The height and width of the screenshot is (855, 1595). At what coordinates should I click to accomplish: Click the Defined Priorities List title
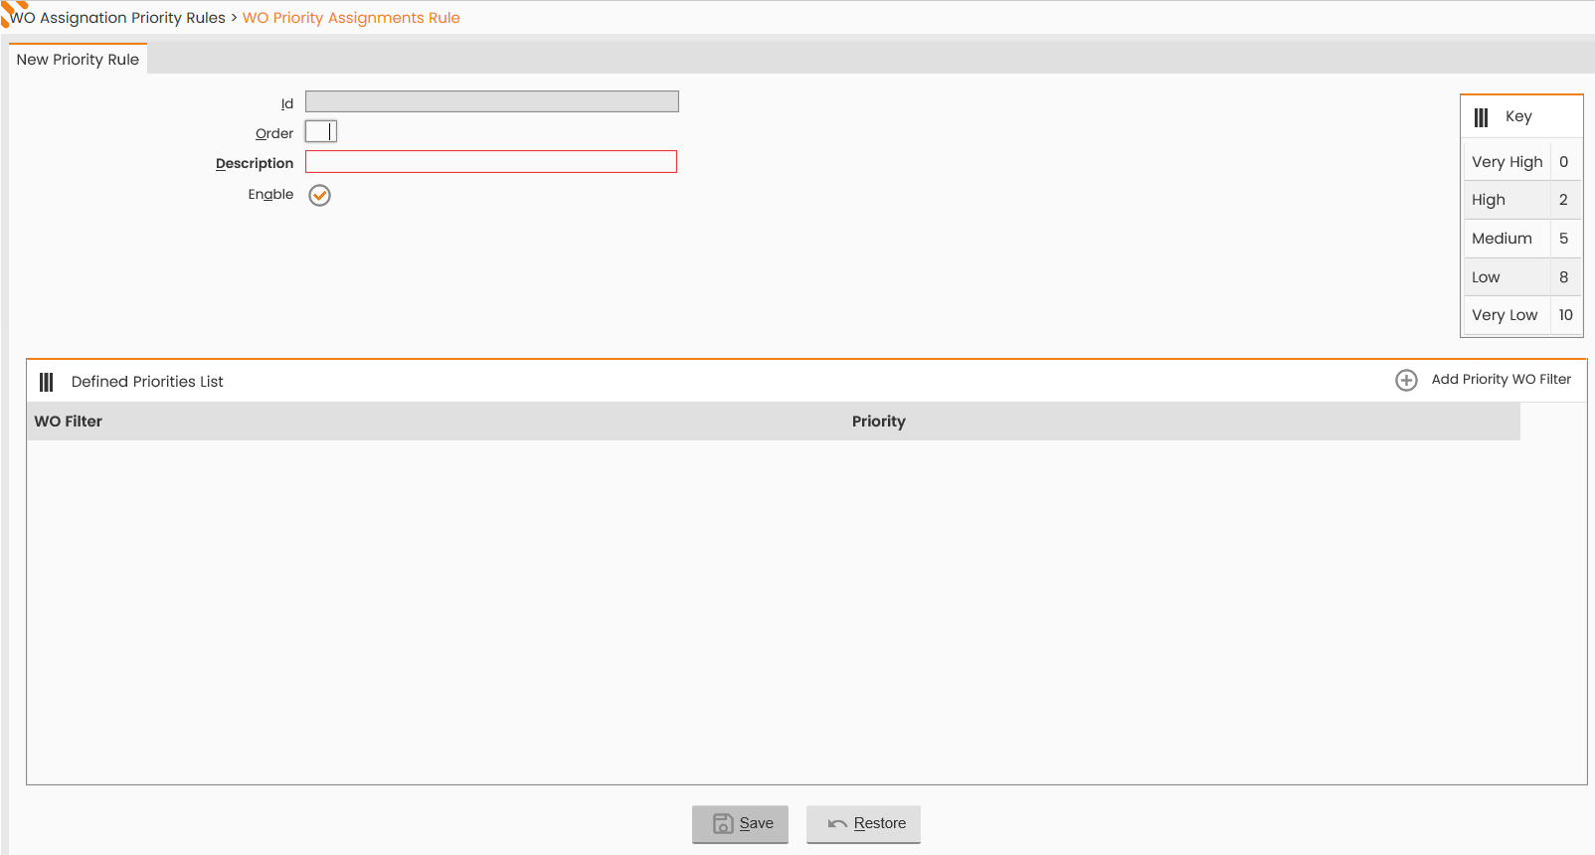[147, 382]
